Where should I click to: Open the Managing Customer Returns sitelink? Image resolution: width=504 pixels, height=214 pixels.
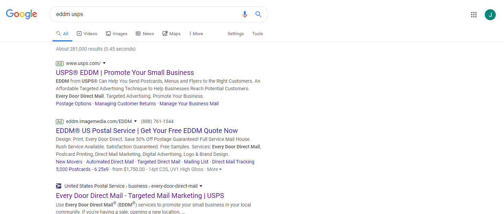(x=125, y=104)
